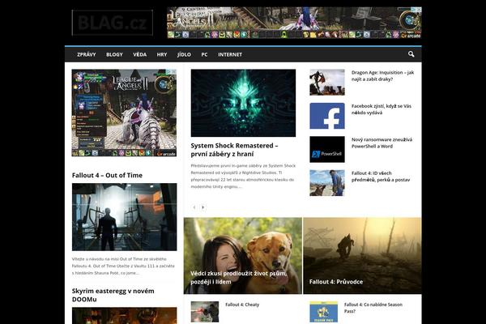The width and height of the screenshot is (486, 324).
Task: Click Fallout 4 ID article thumbnail with dog
Action: click(327, 182)
